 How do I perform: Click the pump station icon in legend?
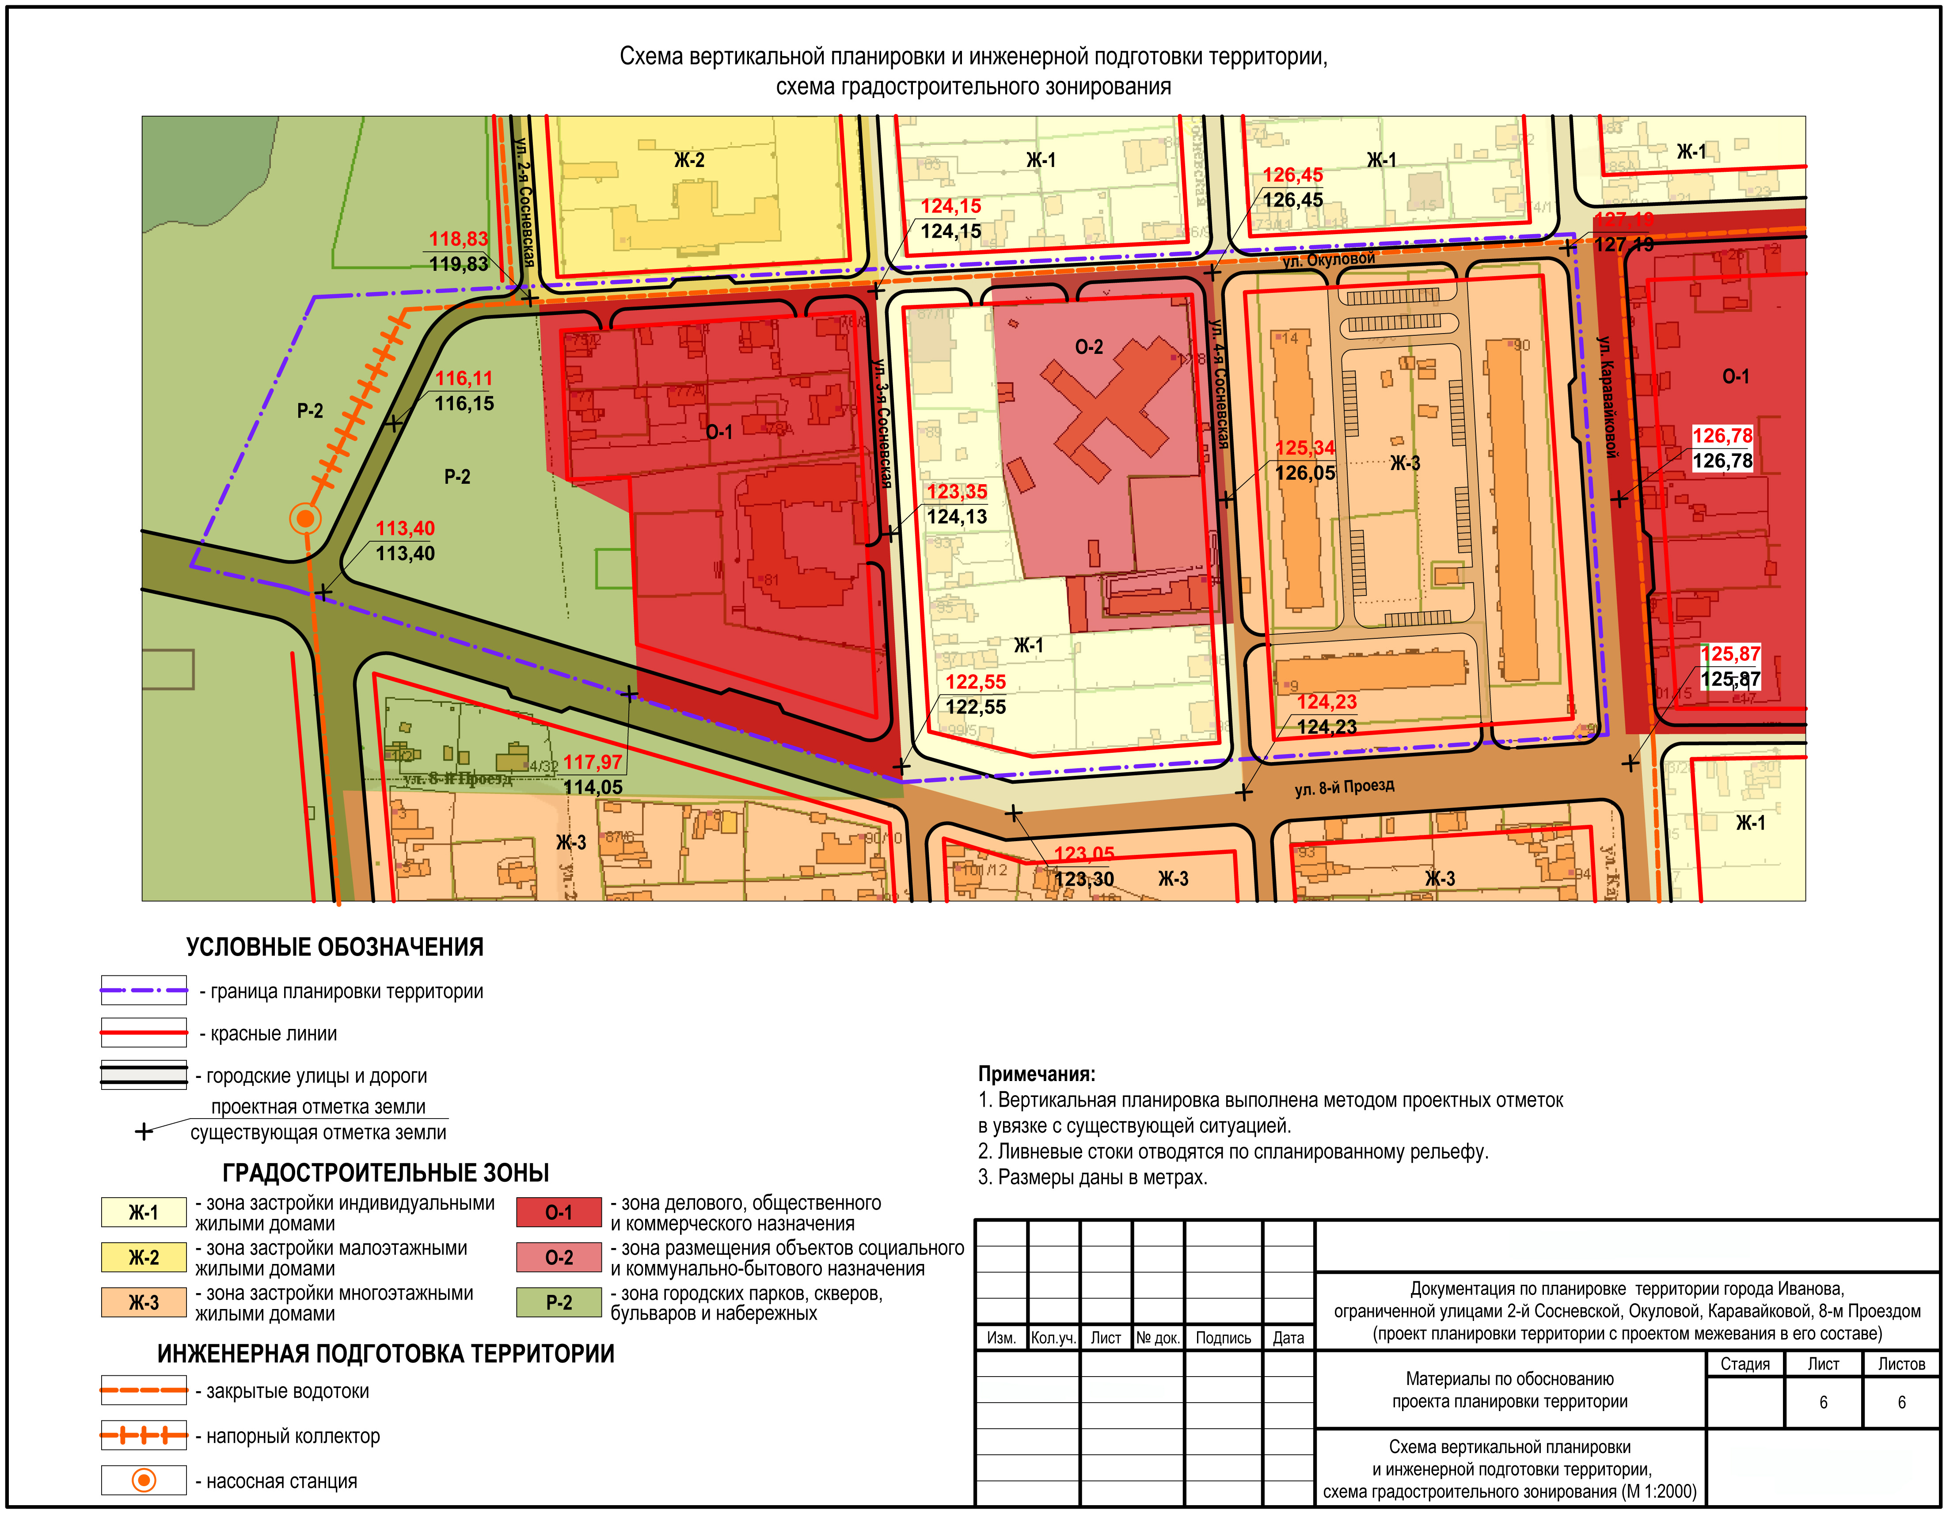tap(144, 1480)
